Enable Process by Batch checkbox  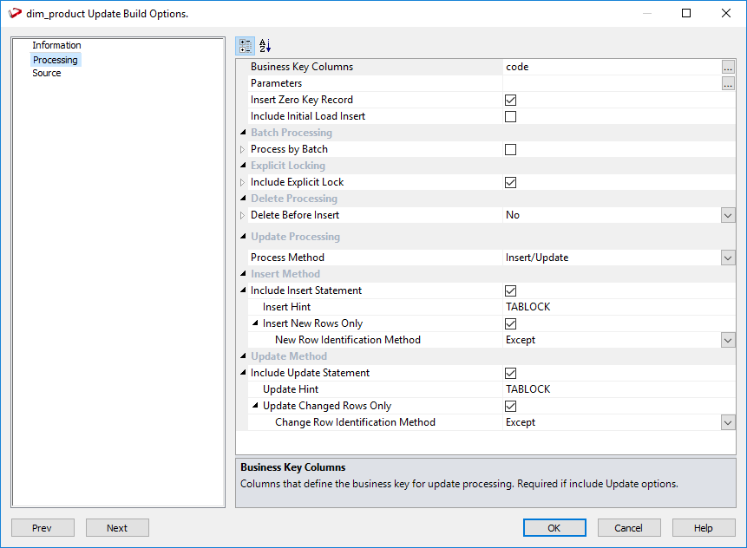[511, 149]
